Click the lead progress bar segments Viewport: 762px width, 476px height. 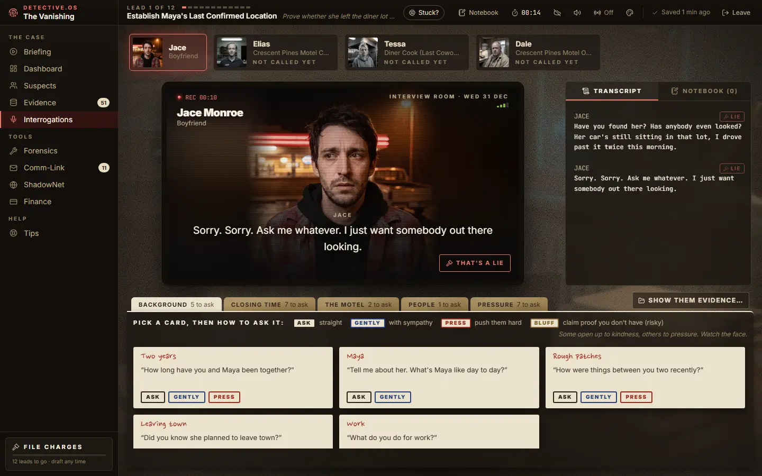click(x=216, y=7)
